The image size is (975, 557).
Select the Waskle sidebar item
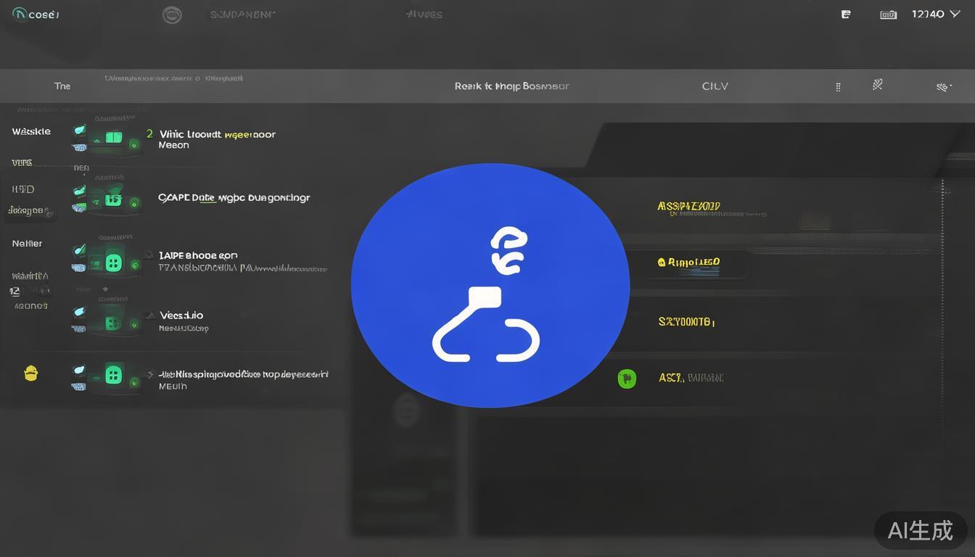31,131
